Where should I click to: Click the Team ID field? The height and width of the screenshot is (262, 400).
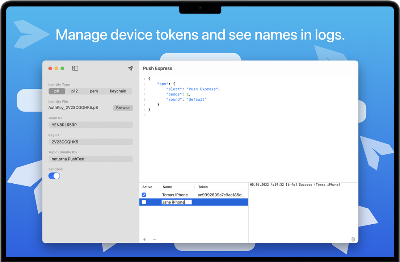pos(90,125)
